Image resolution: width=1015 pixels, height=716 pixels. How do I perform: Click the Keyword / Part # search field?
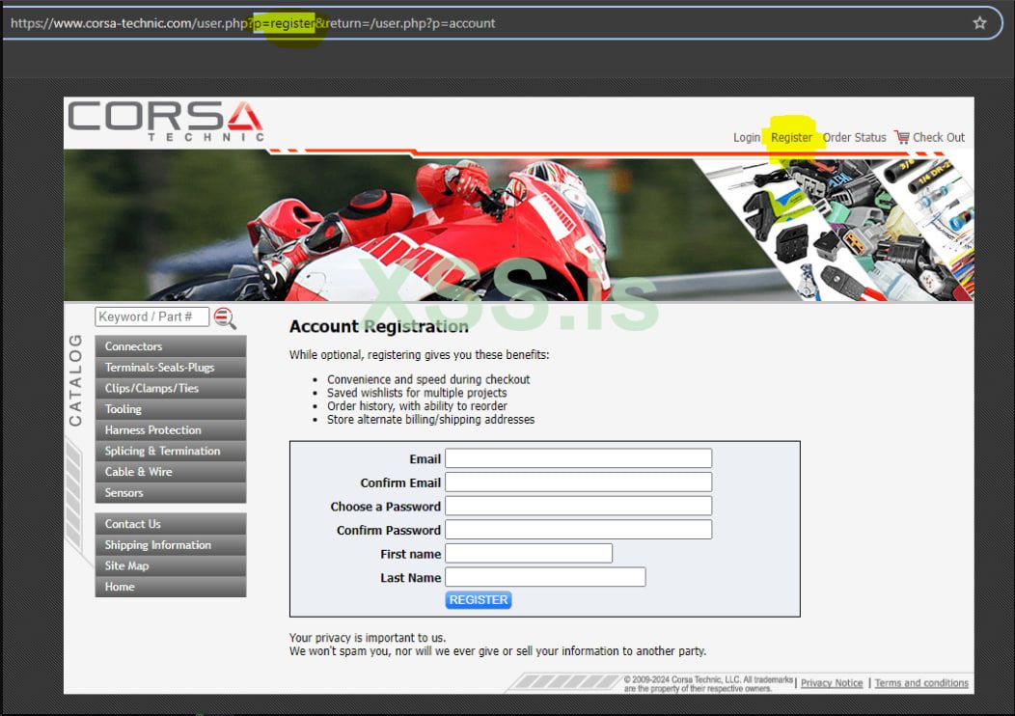tap(152, 317)
